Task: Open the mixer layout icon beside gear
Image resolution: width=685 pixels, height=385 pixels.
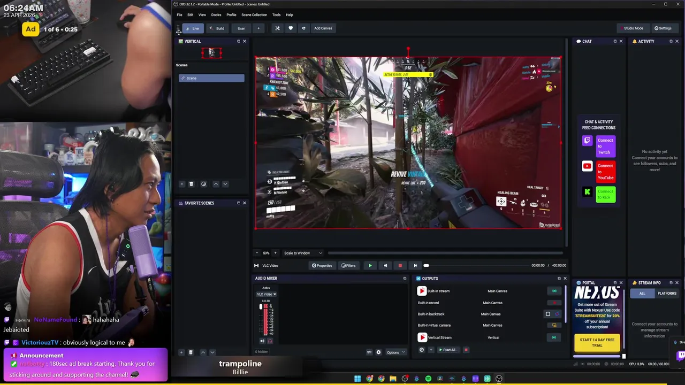Action: click(369, 352)
